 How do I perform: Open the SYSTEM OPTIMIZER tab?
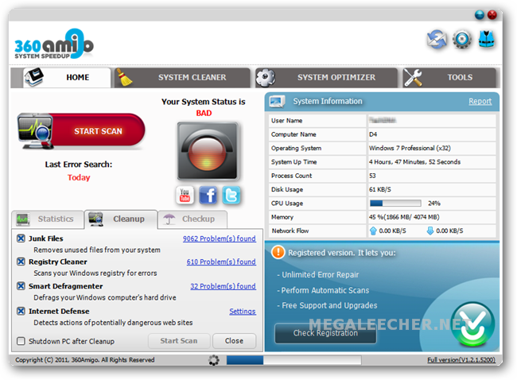coord(326,77)
